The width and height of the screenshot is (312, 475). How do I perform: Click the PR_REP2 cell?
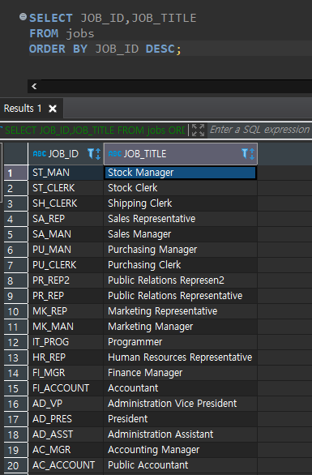[x=66, y=280]
